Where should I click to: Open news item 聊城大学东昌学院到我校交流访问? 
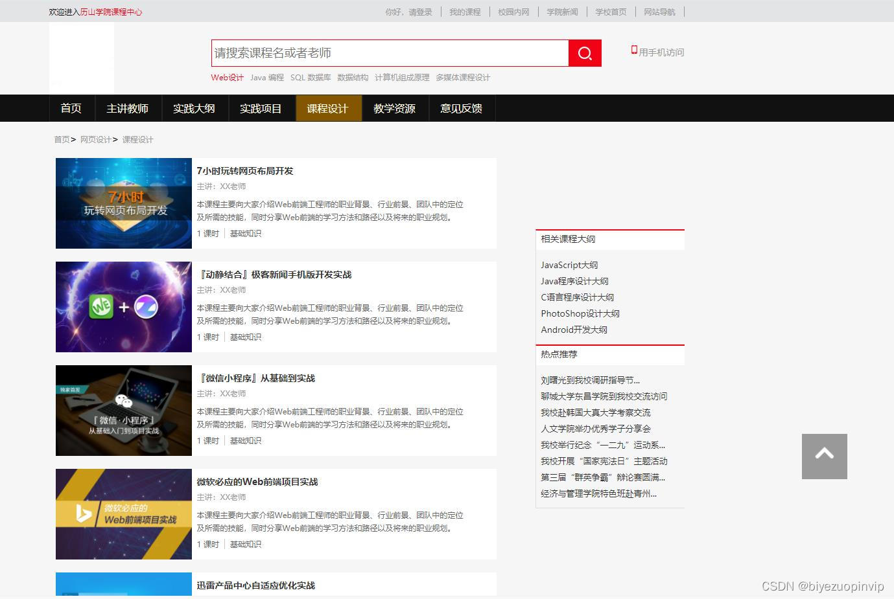tap(604, 396)
